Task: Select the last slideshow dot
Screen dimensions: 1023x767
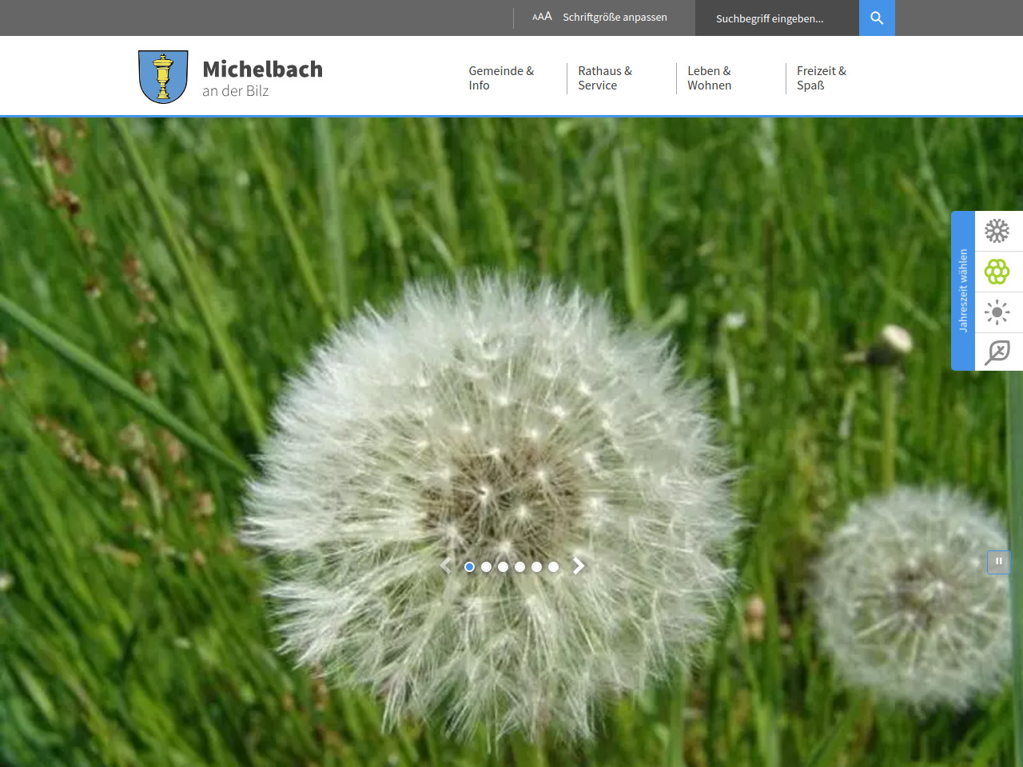Action: click(553, 567)
